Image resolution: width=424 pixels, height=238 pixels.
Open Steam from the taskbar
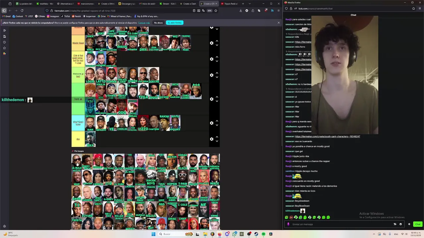tap(256, 234)
